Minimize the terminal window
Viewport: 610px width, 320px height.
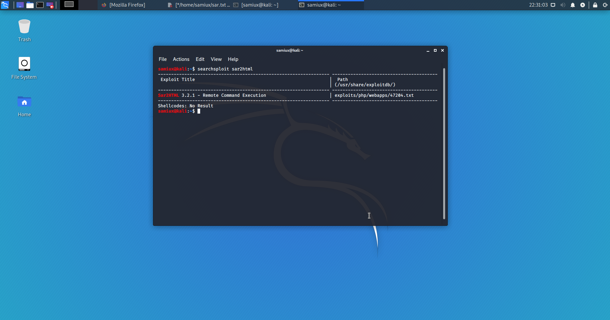pos(428,50)
